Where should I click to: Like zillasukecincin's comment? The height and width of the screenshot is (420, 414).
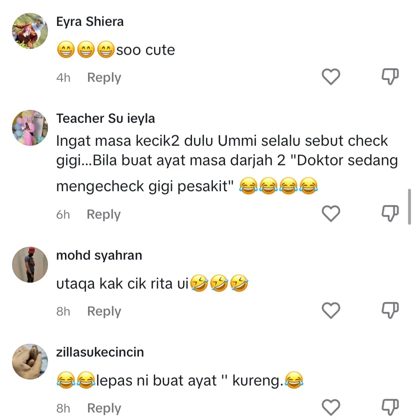pyautogui.click(x=331, y=407)
